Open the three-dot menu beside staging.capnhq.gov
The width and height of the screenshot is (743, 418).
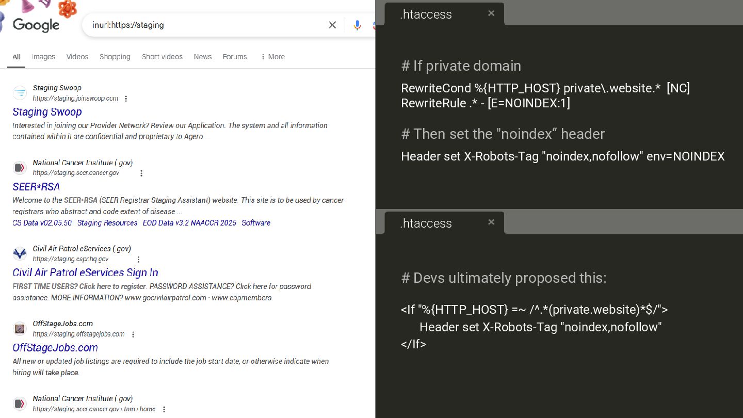(x=138, y=260)
